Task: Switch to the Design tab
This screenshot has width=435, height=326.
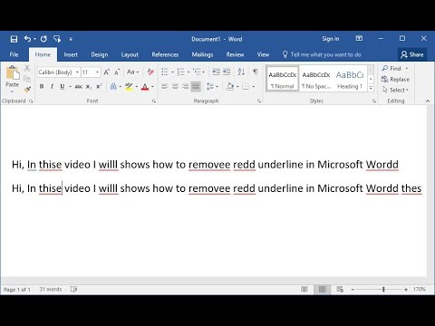Action: pos(100,54)
